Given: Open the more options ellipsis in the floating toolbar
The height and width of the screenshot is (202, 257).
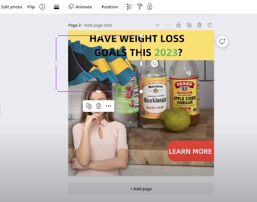Looking at the screenshot, I should pos(109,106).
